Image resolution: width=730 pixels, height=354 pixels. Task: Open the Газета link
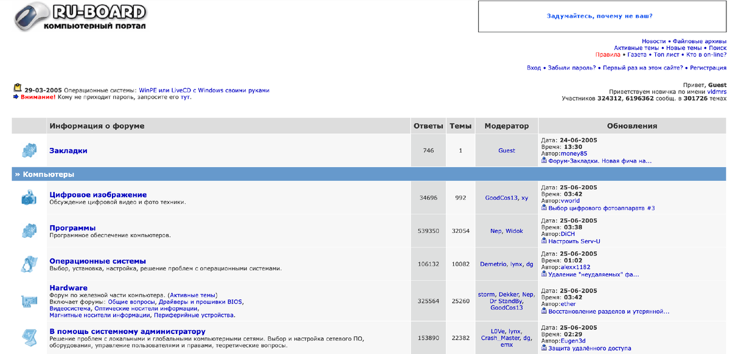pyautogui.click(x=637, y=54)
